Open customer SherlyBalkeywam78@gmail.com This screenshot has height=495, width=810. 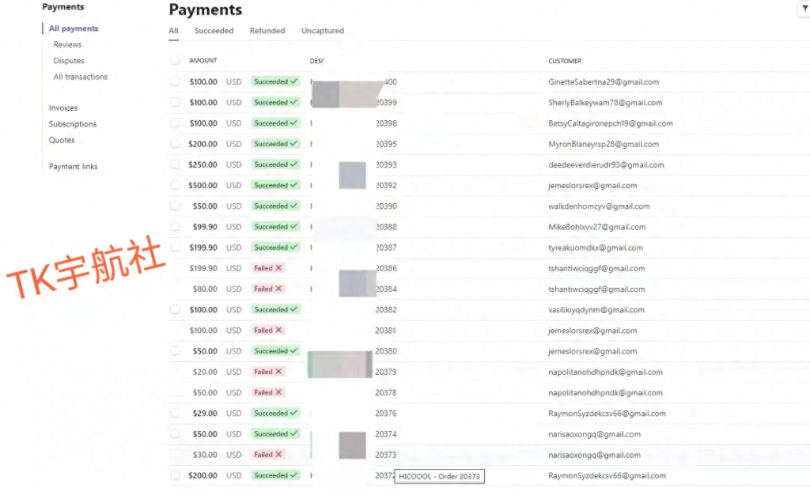coord(605,103)
